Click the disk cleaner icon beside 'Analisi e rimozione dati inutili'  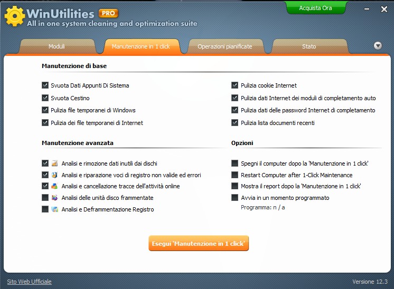pyautogui.click(x=55, y=163)
